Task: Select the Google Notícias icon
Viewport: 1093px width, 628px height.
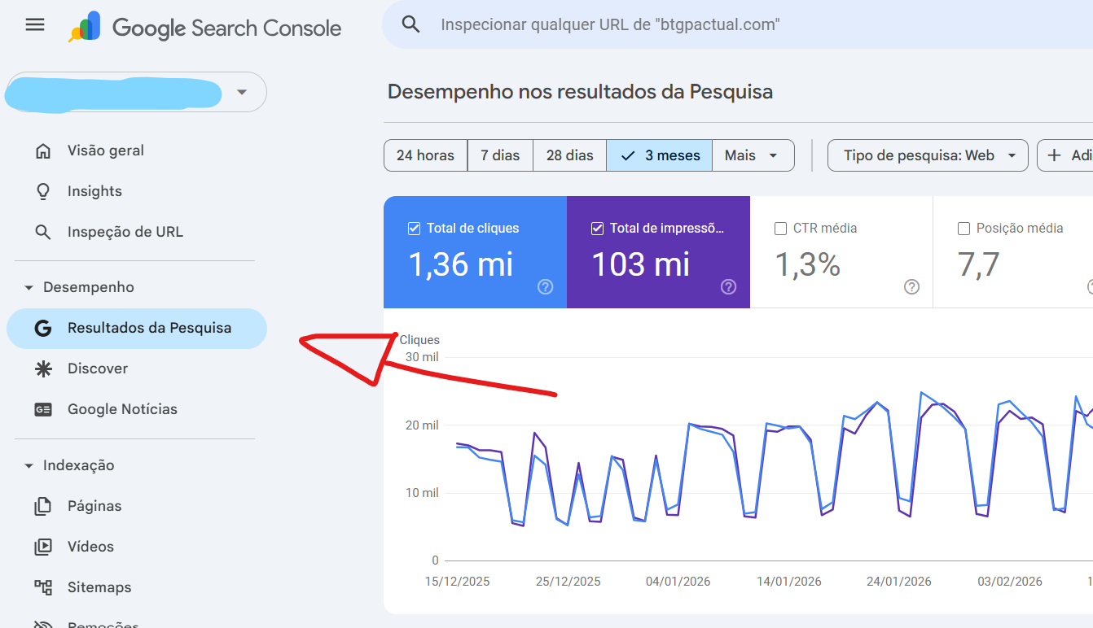Action: coord(43,408)
